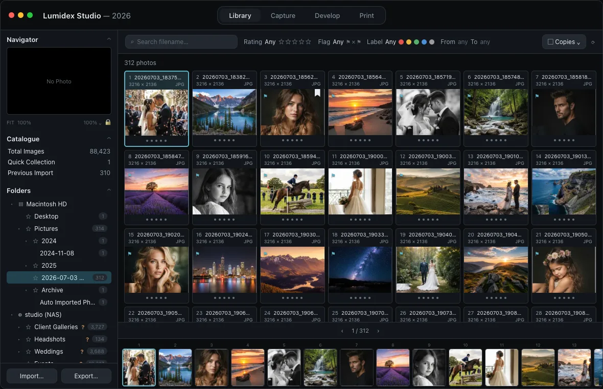603x389 pixels.
Task: Toggle favorite star on Client Galleries folder
Action: [x=28, y=327]
